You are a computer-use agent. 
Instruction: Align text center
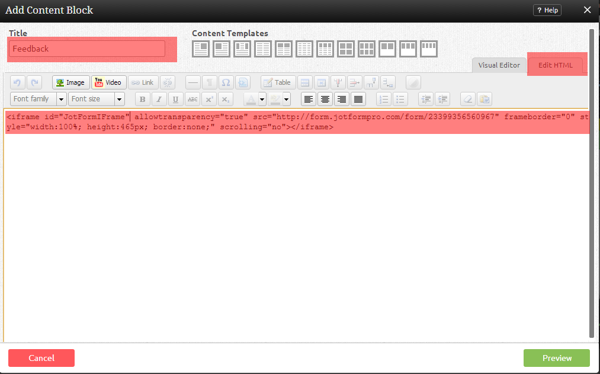[325, 99]
